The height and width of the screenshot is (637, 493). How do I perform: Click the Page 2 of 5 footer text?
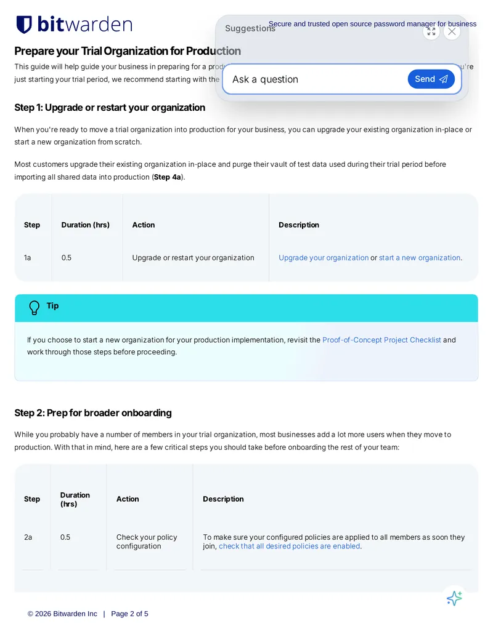pyautogui.click(x=129, y=614)
